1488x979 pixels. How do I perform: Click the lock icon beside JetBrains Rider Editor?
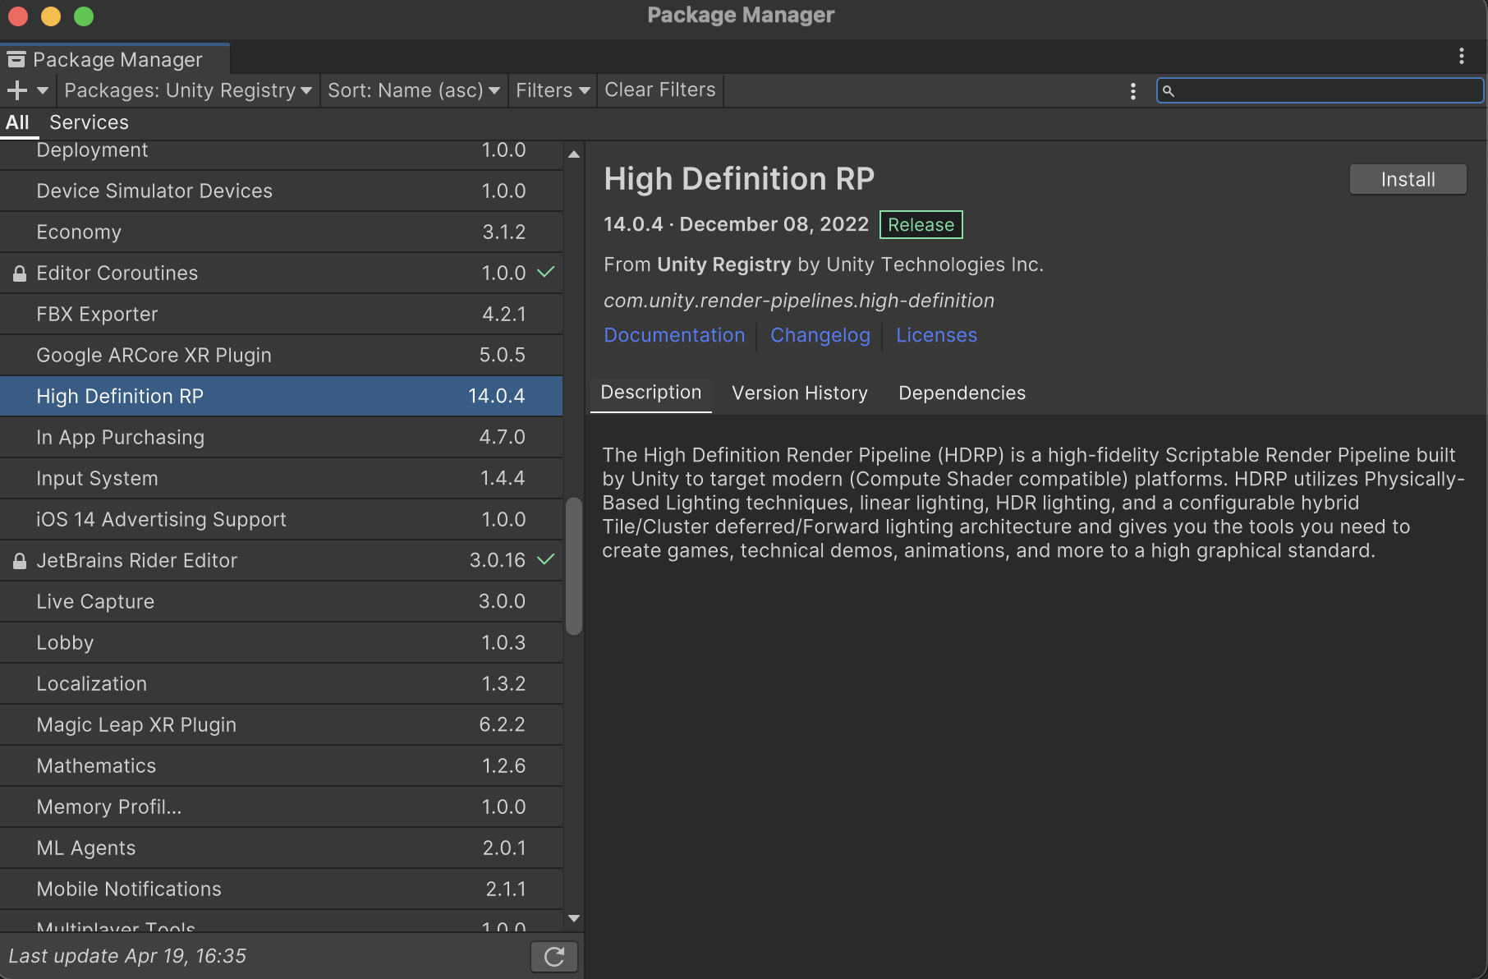[20, 561]
